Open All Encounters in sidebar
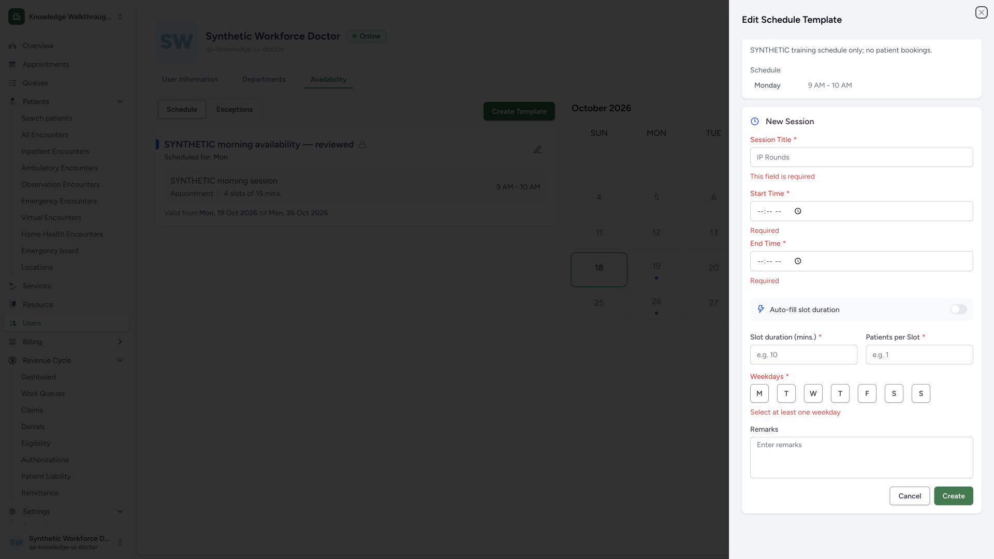 [x=45, y=135]
